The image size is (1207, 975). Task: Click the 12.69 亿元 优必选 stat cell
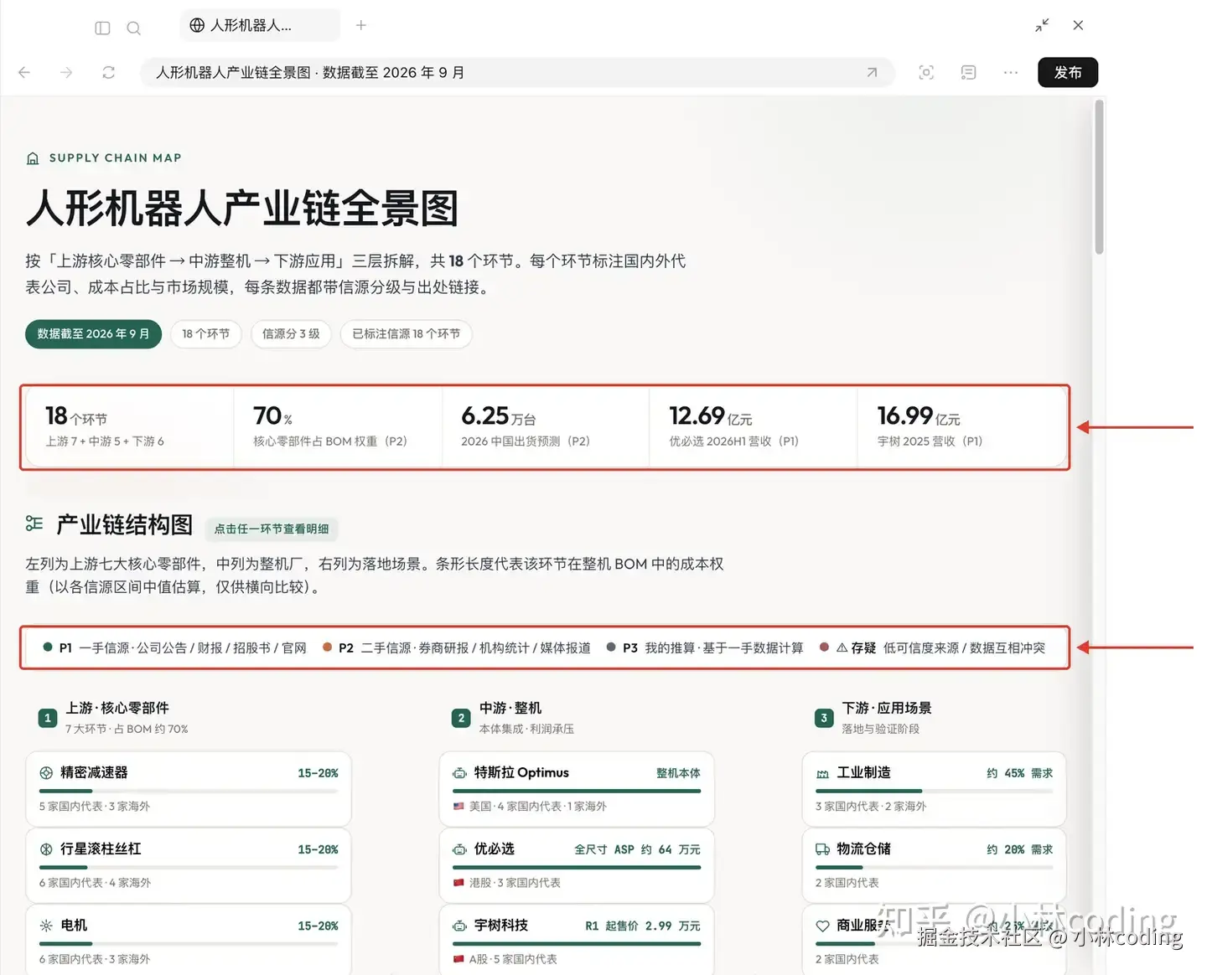(x=753, y=427)
